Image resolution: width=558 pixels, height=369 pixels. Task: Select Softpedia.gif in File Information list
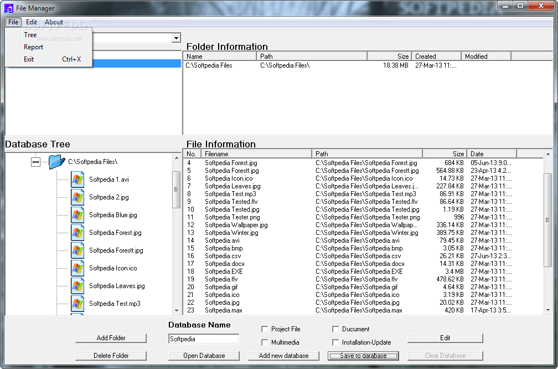363,287
